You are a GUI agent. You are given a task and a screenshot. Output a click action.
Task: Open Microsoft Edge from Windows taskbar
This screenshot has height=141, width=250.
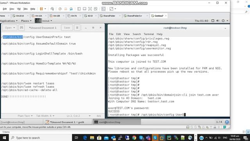[x=85, y=137]
